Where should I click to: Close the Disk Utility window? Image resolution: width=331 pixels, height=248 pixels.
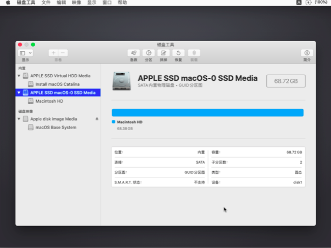coord(20,44)
